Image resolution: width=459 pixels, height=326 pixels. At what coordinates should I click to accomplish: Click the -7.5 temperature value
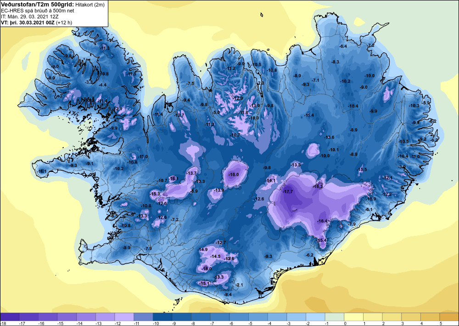tap(190, 84)
